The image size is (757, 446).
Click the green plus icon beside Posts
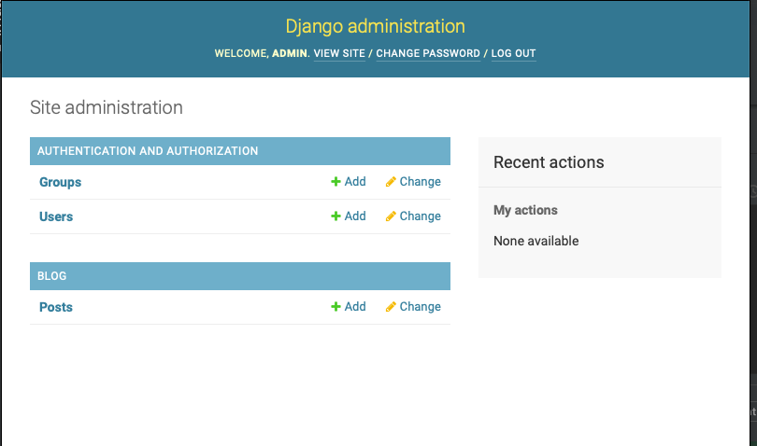point(336,307)
